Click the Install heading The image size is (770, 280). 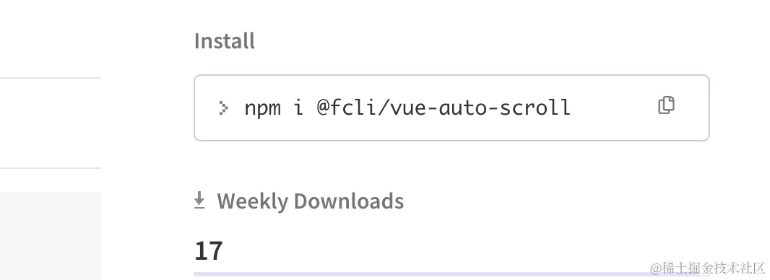tap(225, 40)
